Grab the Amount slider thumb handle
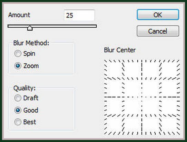The height and width of the screenshot is (142, 187). (30, 28)
